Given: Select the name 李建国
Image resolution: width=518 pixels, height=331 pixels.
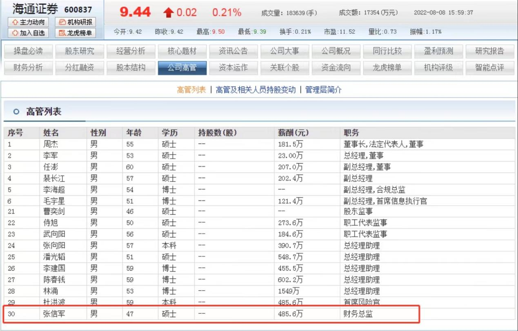Looking at the screenshot, I should [54, 268].
